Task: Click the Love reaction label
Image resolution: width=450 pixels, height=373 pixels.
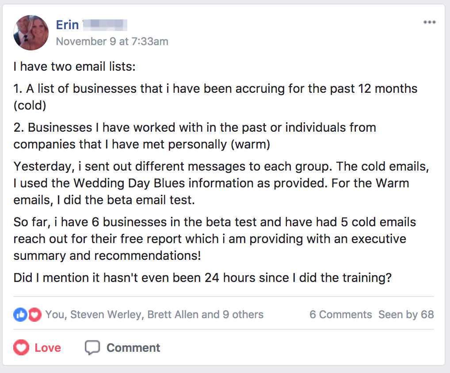Action: coord(48,348)
